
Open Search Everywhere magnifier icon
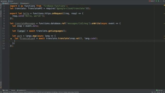tap(164, 1)
